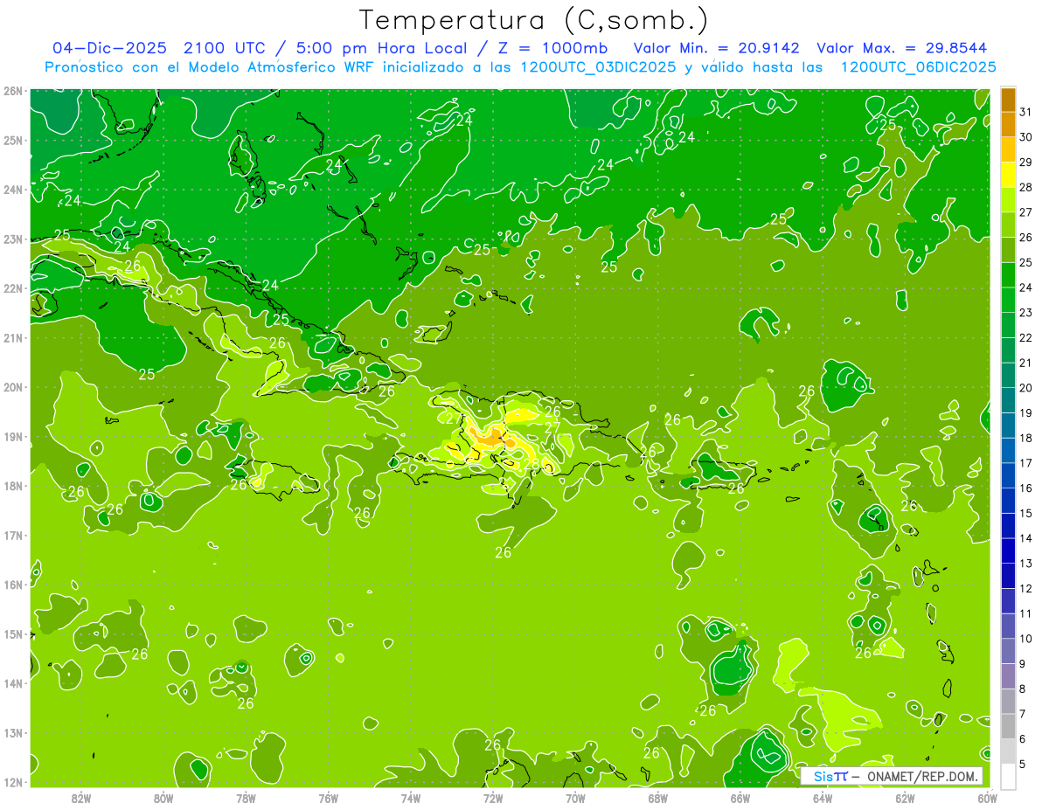
Task: Click the legend value '20'
Action: [1025, 388]
